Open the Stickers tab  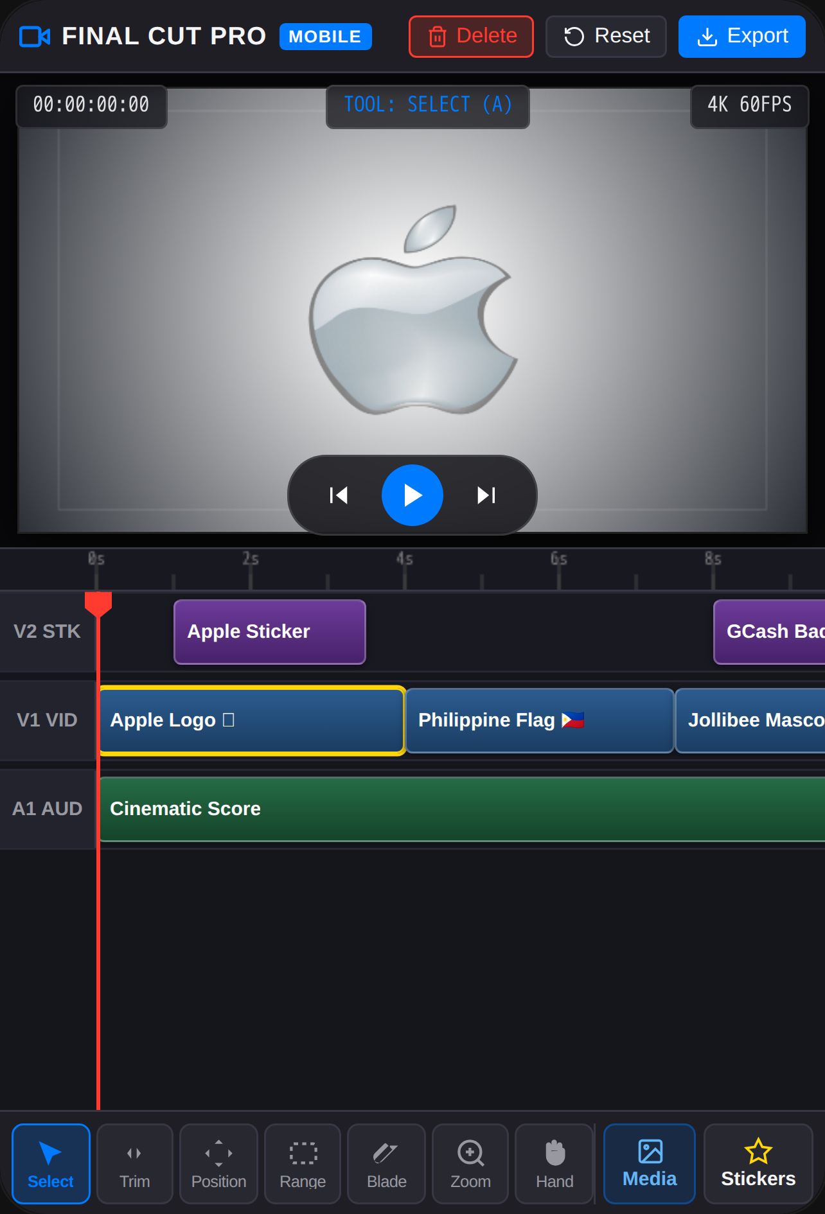758,1163
